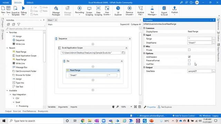Screen dimensions: 221x124
Task: Toggle the Private checkbox
Action: (189, 50)
